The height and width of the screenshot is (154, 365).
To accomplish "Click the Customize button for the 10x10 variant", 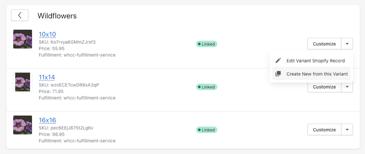I will [x=324, y=44].
